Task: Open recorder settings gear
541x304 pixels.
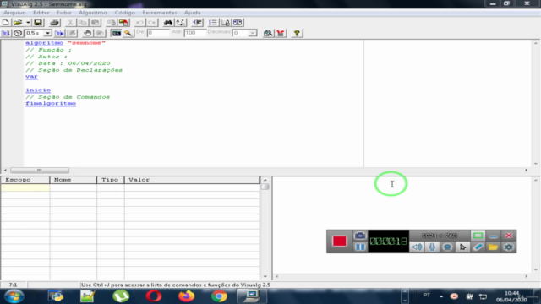Action: pos(509,247)
